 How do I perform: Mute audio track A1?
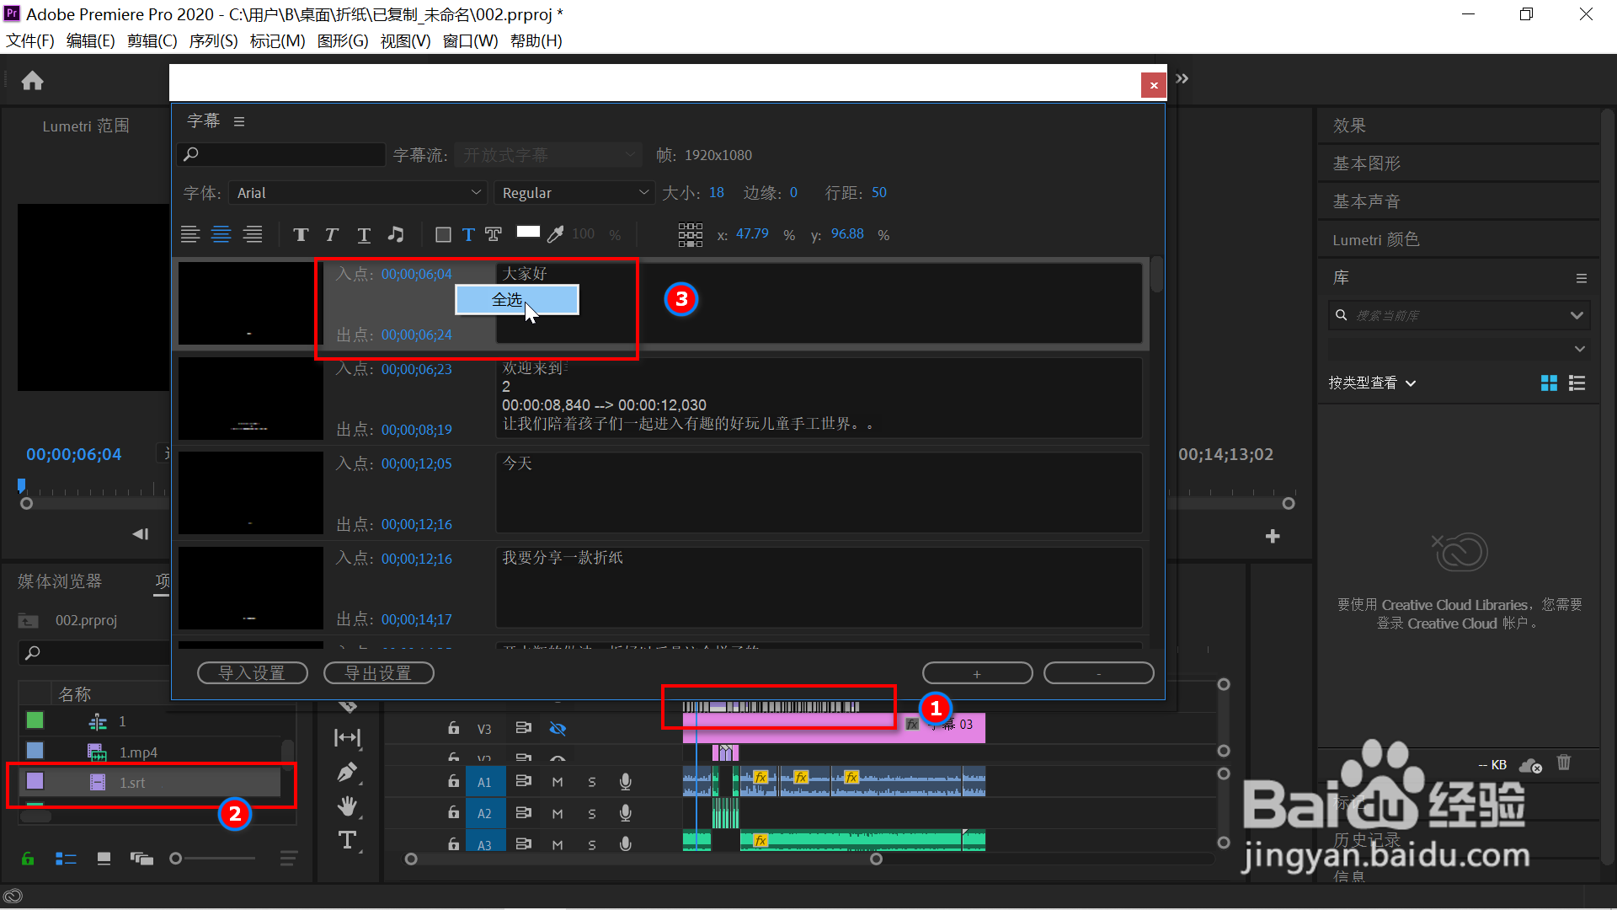pyautogui.click(x=558, y=782)
